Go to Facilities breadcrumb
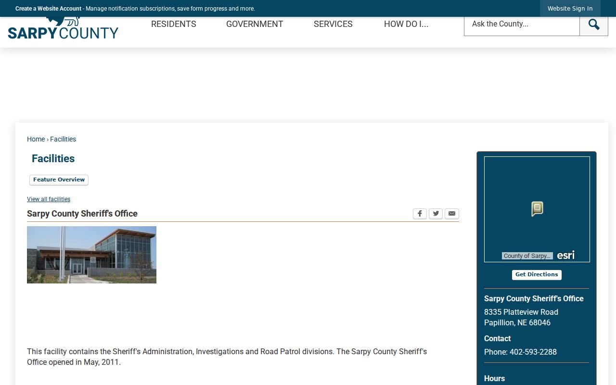 point(63,139)
